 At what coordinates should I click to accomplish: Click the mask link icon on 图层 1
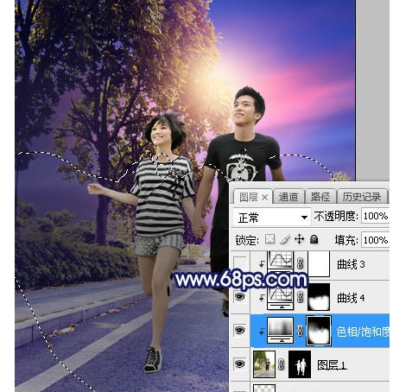[282, 364]
